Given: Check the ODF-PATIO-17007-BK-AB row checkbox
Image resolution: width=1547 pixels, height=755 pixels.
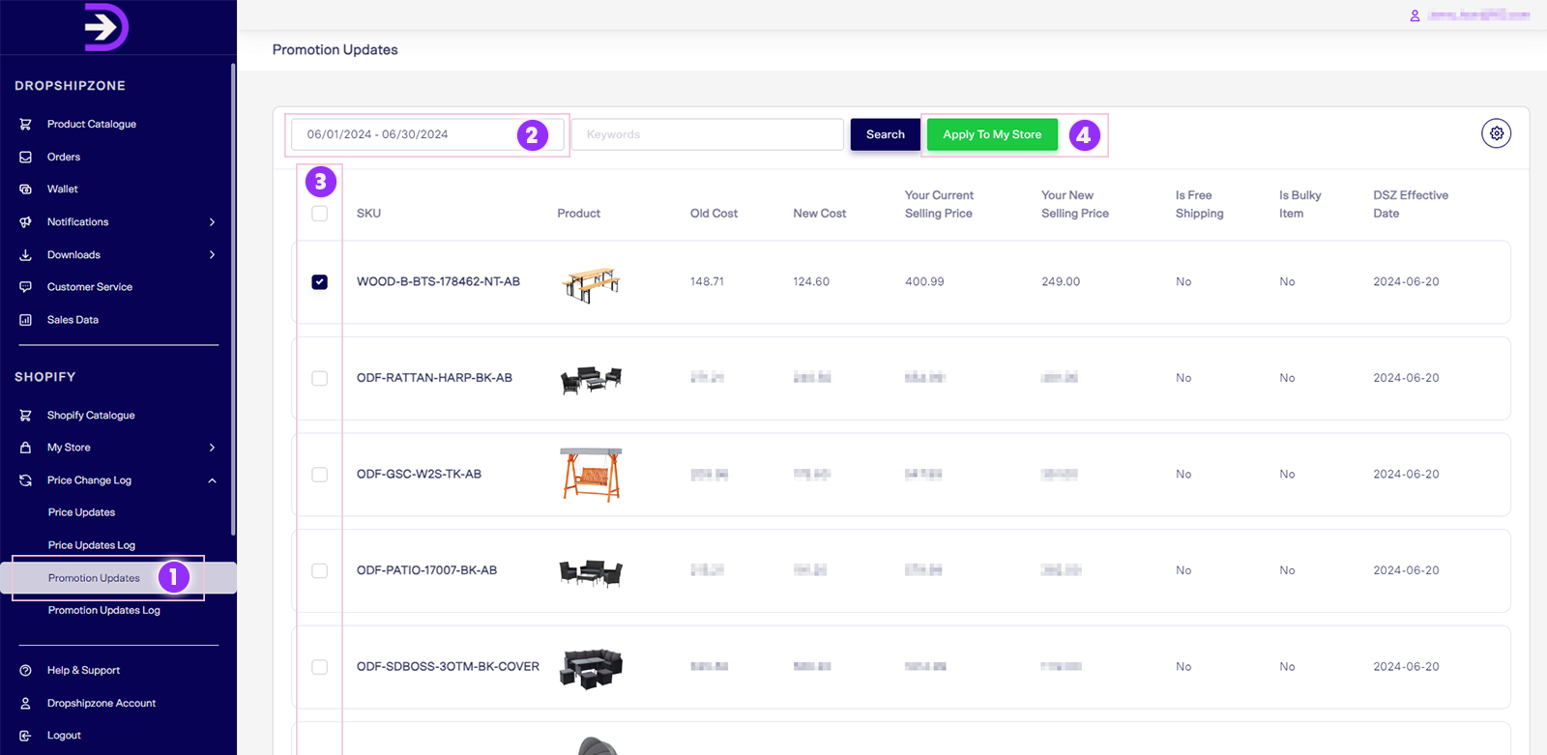Looking at the screenshot, I should [x=320, y=570].
